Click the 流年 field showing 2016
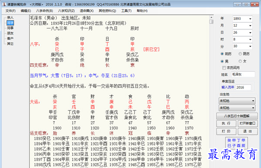Viewport: 261px width, 168px height. [x=244, y=87]
